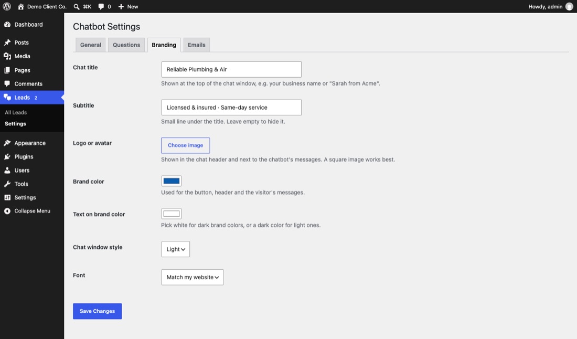Click the comment count 0 in admin bar
Screen dimensions: 577x339
click(109, 7)
